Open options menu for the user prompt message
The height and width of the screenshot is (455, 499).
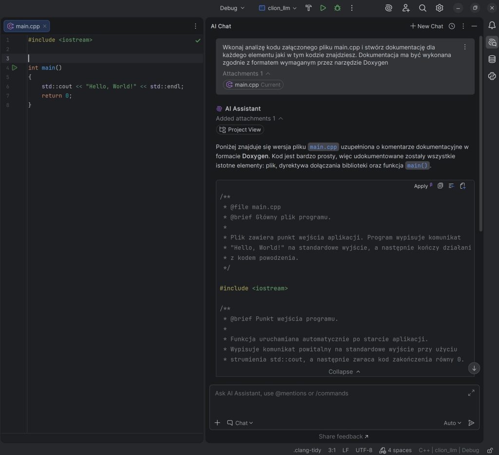click(465, 47)
